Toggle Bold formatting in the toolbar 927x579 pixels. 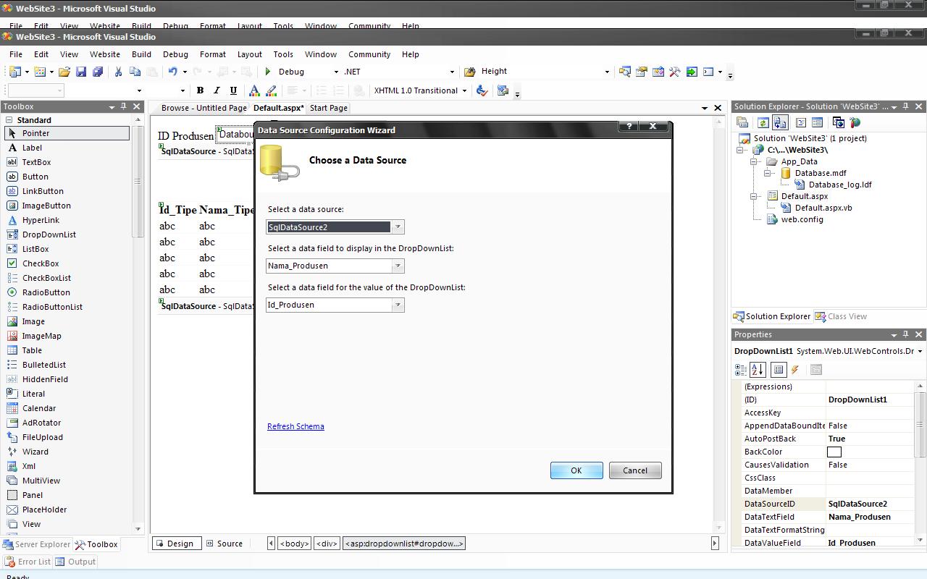tap(200, 90)
